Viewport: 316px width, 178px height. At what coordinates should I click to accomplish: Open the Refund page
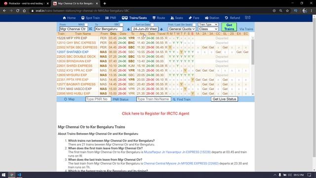tap(233, 18)
